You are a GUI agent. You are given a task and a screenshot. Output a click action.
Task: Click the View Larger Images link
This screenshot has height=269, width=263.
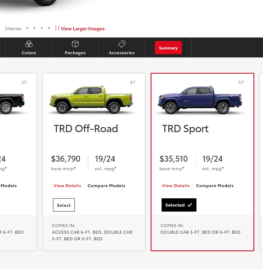83,29
